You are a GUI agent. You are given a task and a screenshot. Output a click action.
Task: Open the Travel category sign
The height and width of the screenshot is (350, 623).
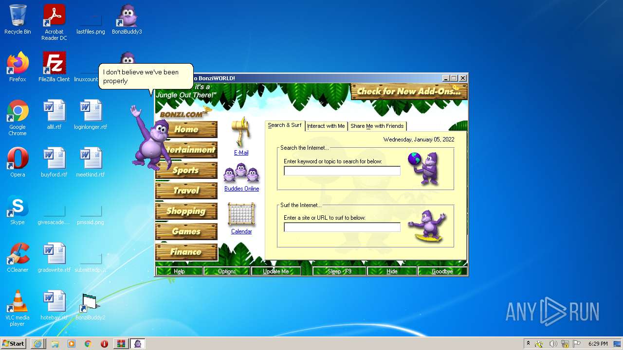click(x=186, y=191)
